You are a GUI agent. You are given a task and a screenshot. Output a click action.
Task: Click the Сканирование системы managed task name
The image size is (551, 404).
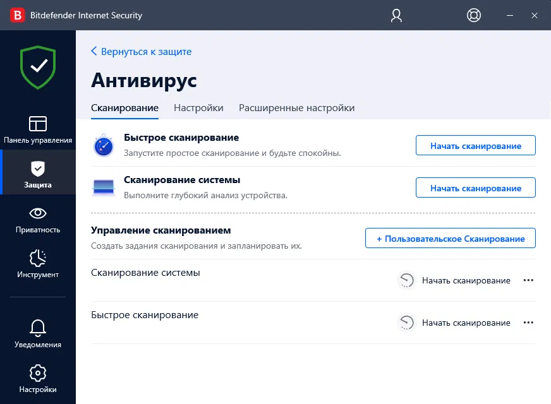click(x=145, y=273)
